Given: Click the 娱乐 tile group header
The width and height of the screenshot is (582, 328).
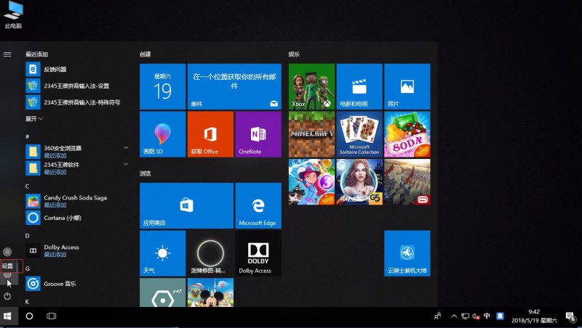Looking at the screenshot, I should coord(294,54).
